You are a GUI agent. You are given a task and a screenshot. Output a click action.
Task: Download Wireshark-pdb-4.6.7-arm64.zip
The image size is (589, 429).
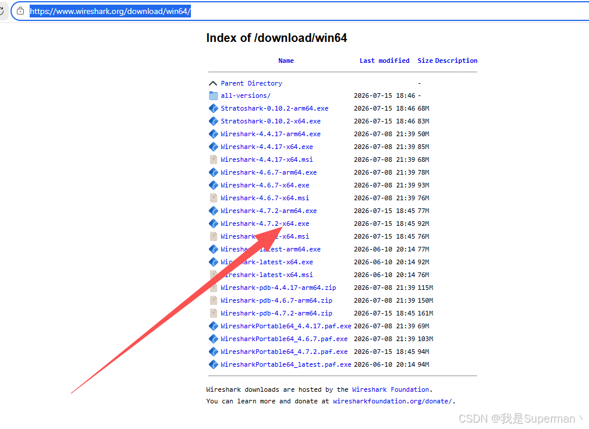(x=276, y=300)
